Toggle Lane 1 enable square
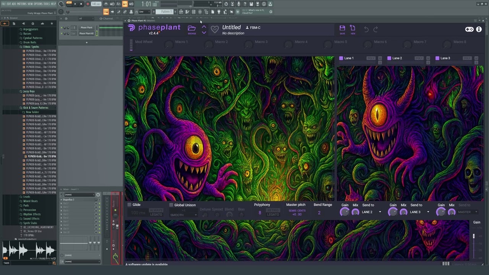Viewport: 489px width, 275px height. [341, 58]
